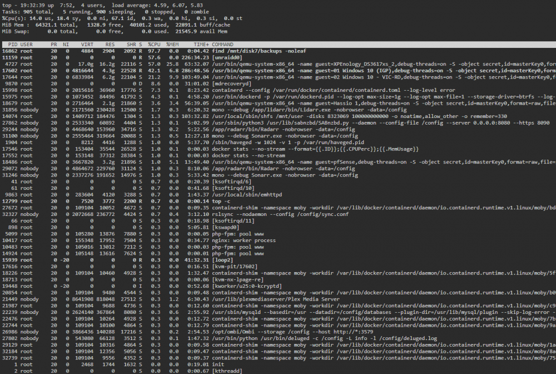This screenshot has width=556, height=374.
Task: Click the guest=01 Windows 10 (IGP) command
Action: coord(384,71)
